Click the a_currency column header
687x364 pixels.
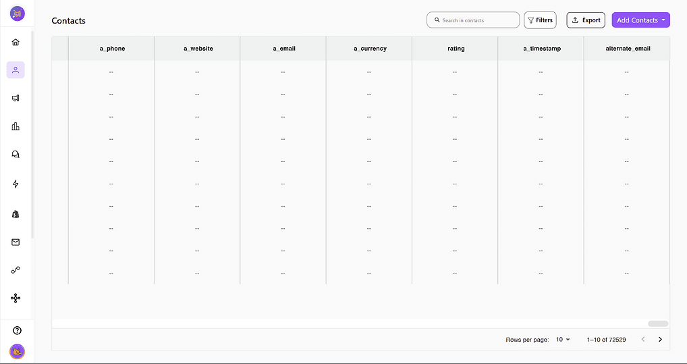pyautogui.click(x=370, y=49)
